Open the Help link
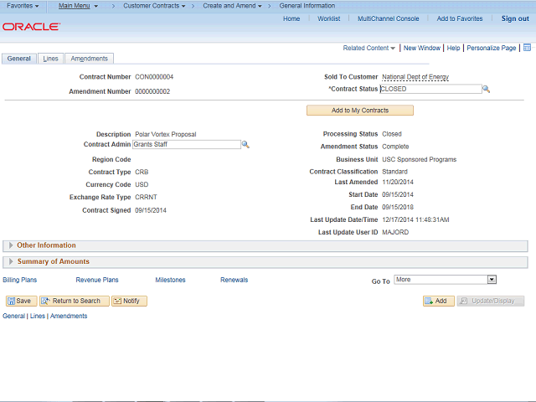The image size is (536, 402). pyautogui.click(x=453, y=49)
